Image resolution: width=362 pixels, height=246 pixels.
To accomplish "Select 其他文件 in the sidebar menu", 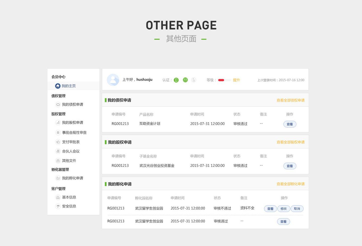I will (x=69, y=160).
